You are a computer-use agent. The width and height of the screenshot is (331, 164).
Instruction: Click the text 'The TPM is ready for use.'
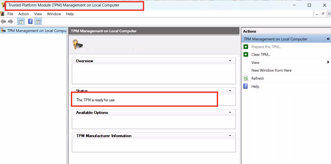pos(96,100)
